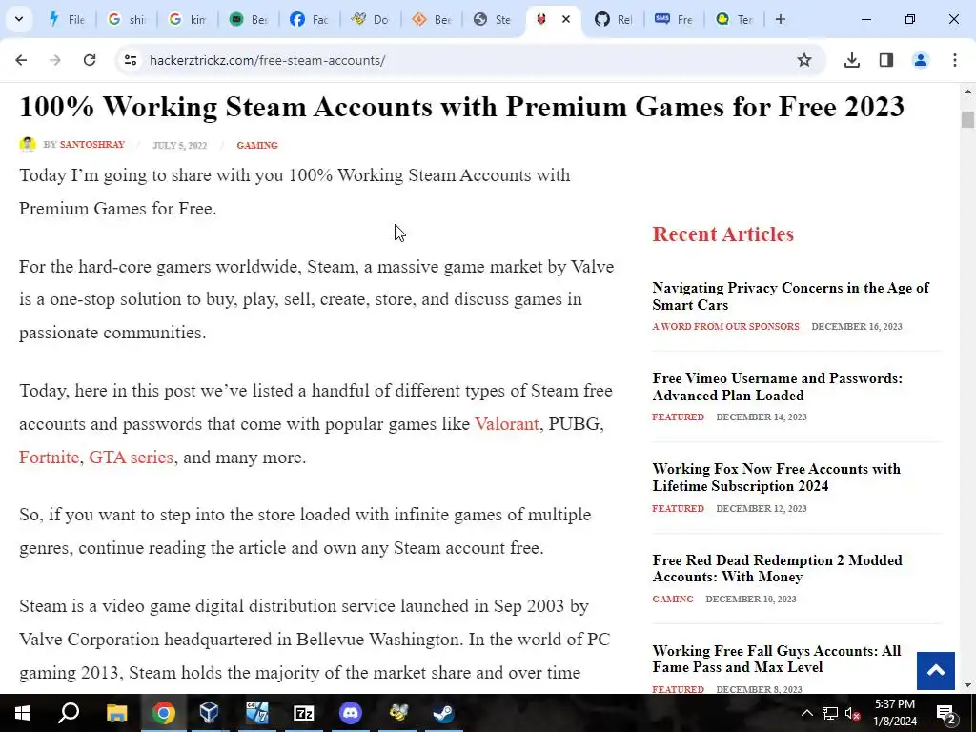The width and height of the screenshot is (976, 732).
Task: Open 'Navigating Privacy Concerns' article
Action: 790,296
